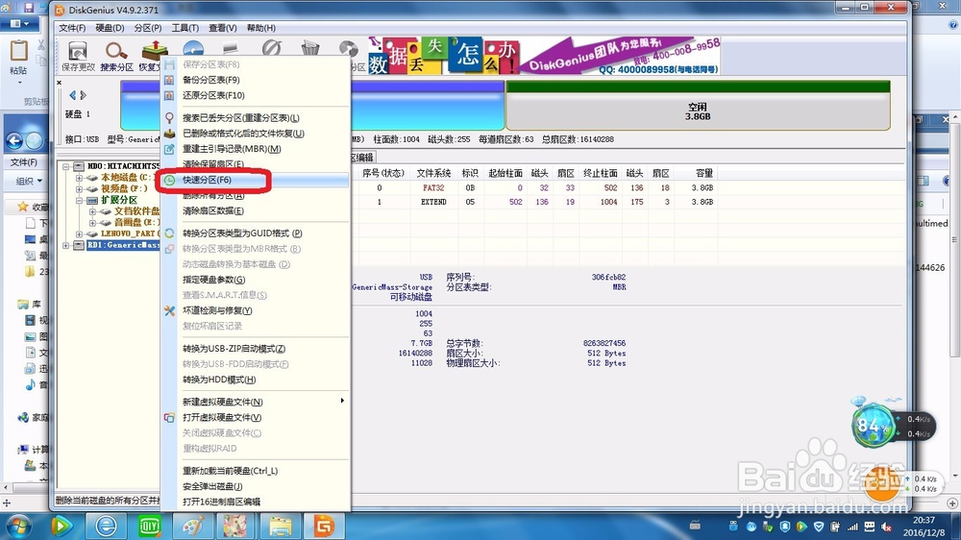Choose 转换分区表类型为GUID格式 entry
The height and width of the screenshot is (540, 961).
256,233
